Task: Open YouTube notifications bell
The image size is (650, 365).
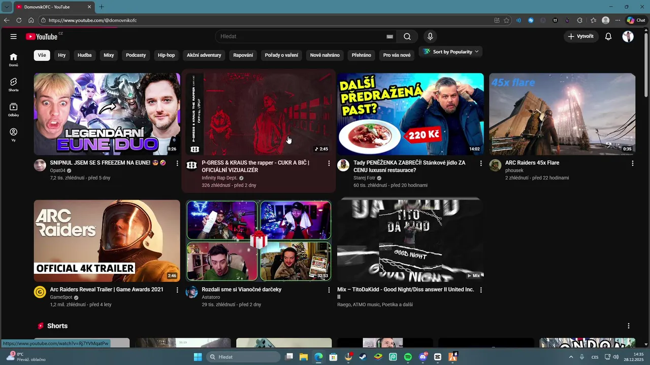Action: pyautogui.click(x=608, y=36)
